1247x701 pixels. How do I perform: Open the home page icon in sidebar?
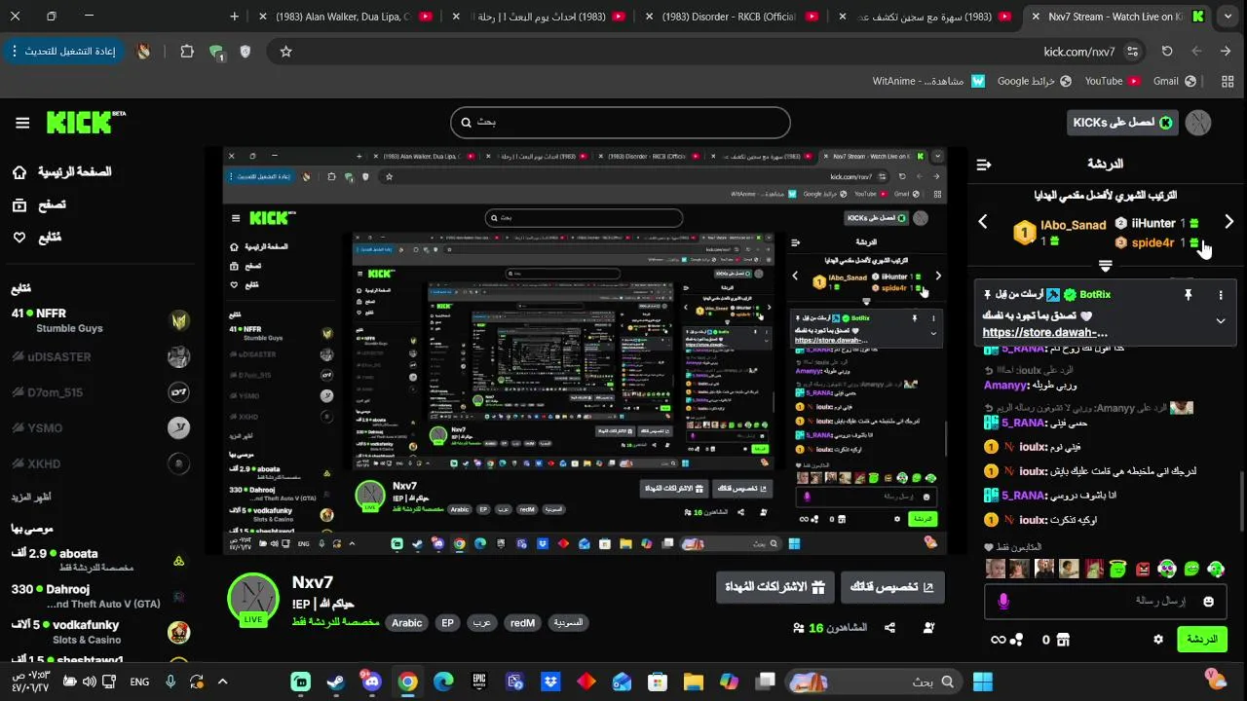19,172
